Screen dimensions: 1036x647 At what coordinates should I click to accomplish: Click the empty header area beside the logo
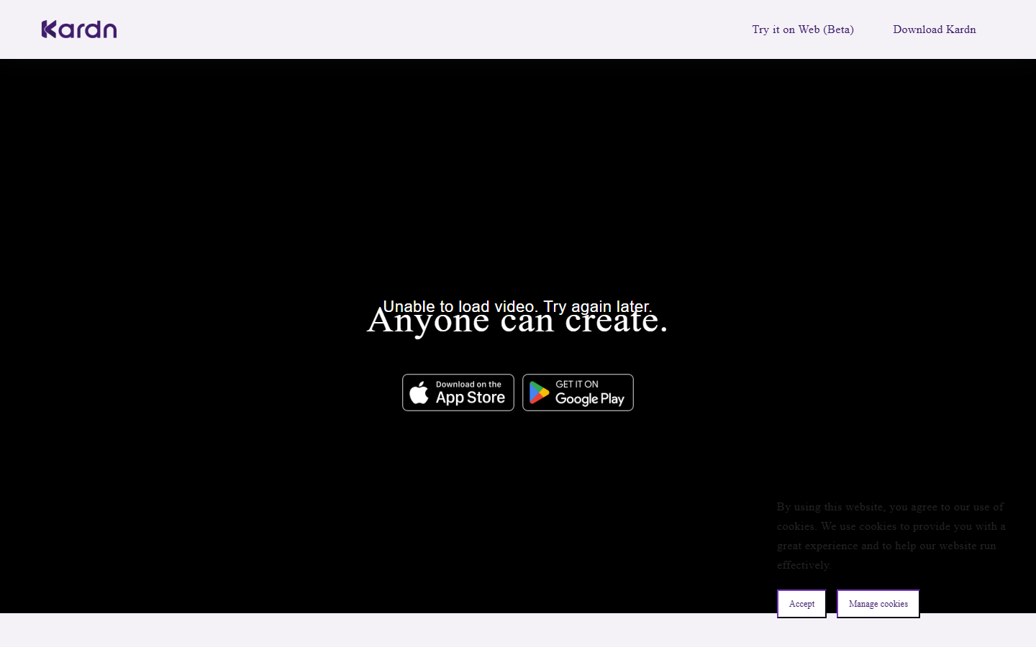[x=432, y=29]
